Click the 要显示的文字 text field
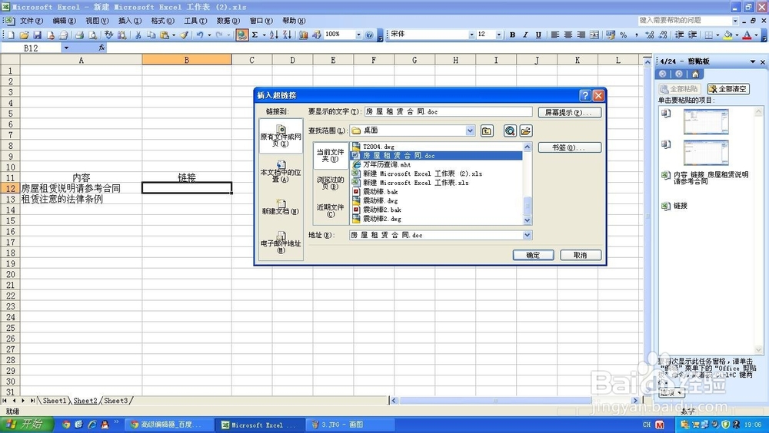The height and width of the screenshot is (433, 769). point(448,111)
